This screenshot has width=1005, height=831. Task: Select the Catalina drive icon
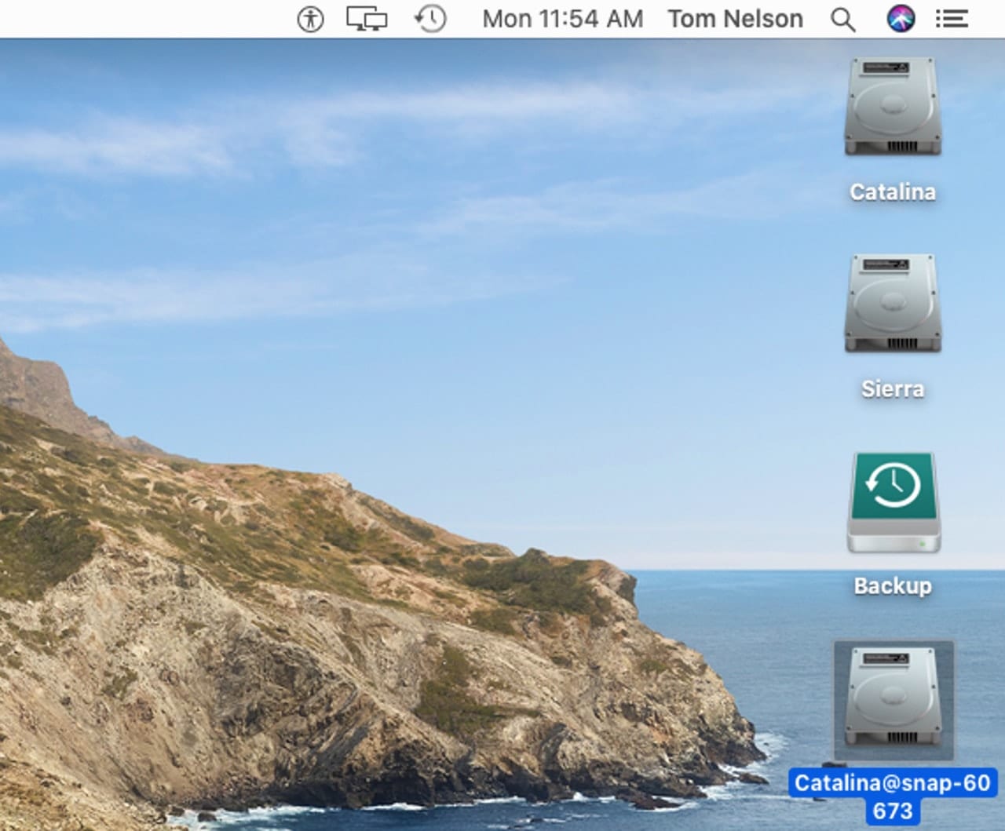893,107
